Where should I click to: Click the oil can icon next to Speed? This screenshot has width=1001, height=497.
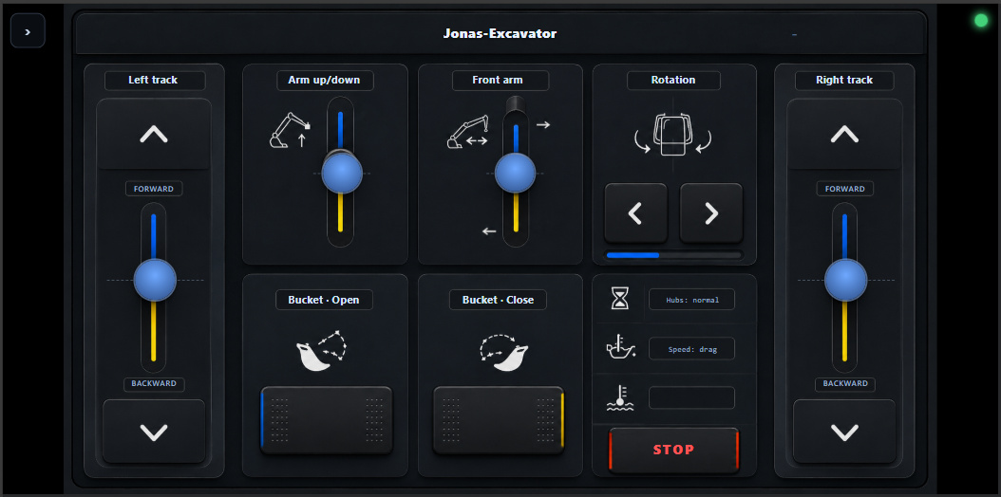pyautogui.click(x=620, y=348)
